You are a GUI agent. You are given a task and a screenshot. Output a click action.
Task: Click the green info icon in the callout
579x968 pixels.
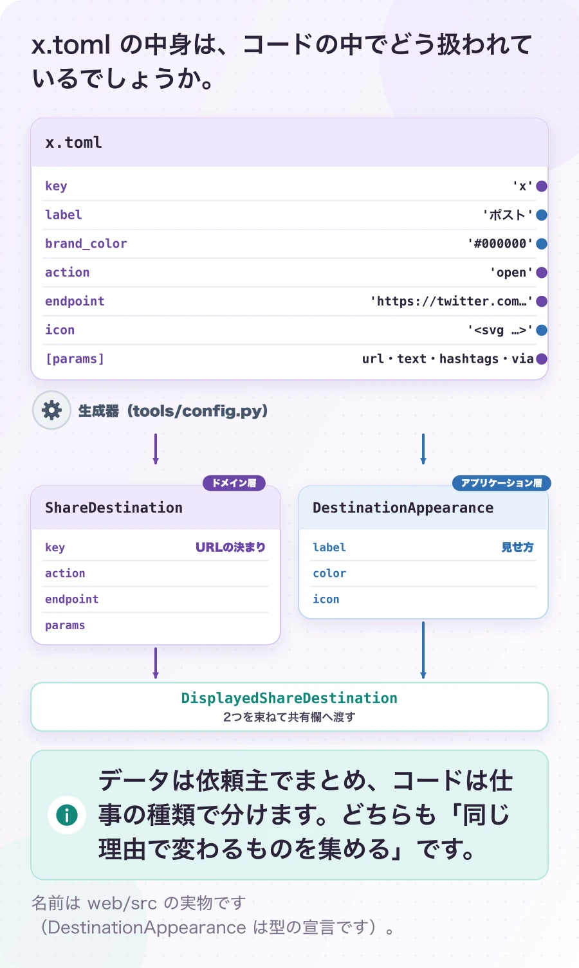(x=67, y=815)
